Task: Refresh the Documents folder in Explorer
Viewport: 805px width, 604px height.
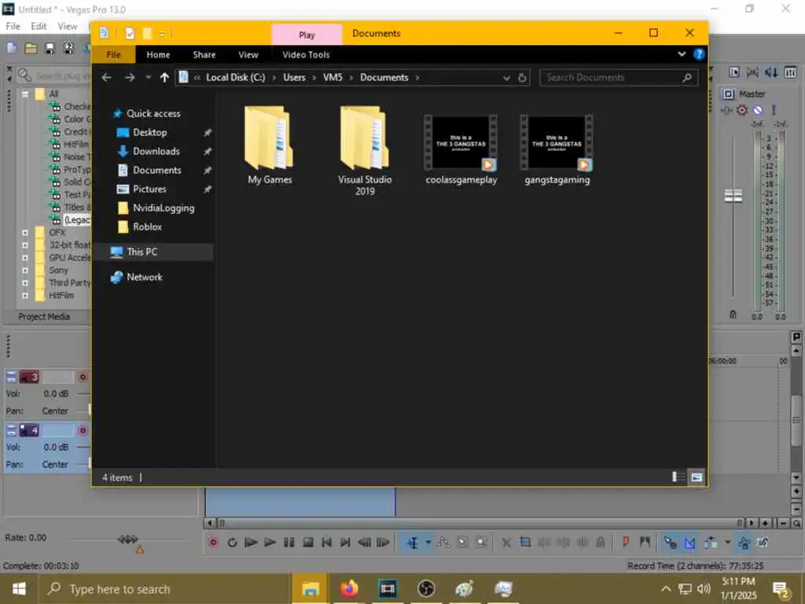Action: pos(522,78)
